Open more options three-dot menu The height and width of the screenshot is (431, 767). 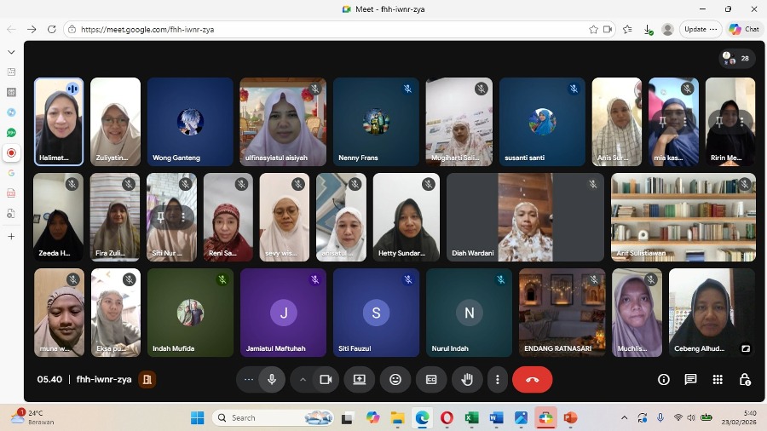pyautogui.click(x=498, y=380)
